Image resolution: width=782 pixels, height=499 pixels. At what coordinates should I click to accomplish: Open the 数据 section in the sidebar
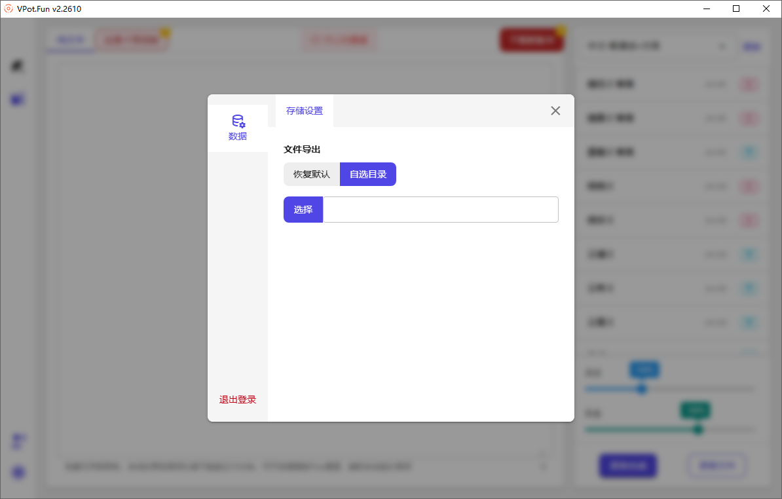point(237,128)
